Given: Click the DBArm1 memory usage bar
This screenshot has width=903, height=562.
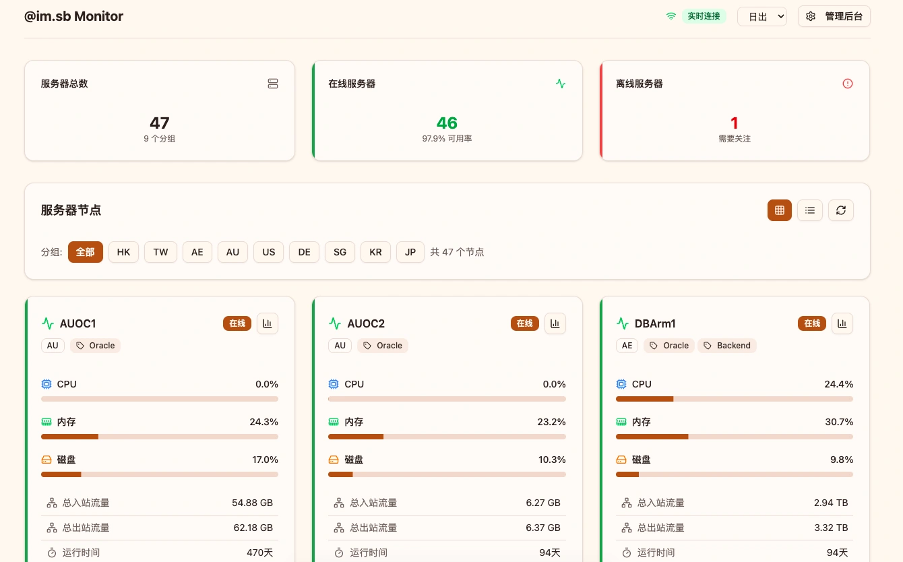Looking at the screenshot, I should tap(735, 437).
